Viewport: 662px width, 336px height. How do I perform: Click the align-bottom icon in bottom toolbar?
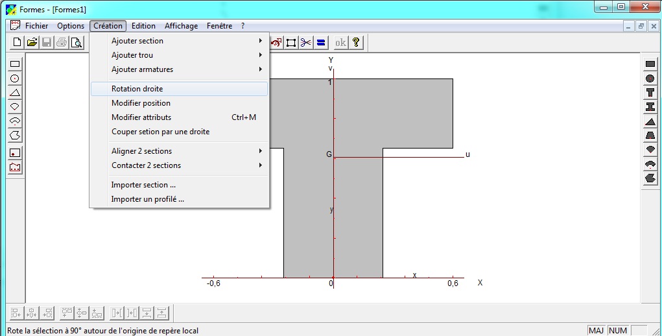tap(97, 313)
